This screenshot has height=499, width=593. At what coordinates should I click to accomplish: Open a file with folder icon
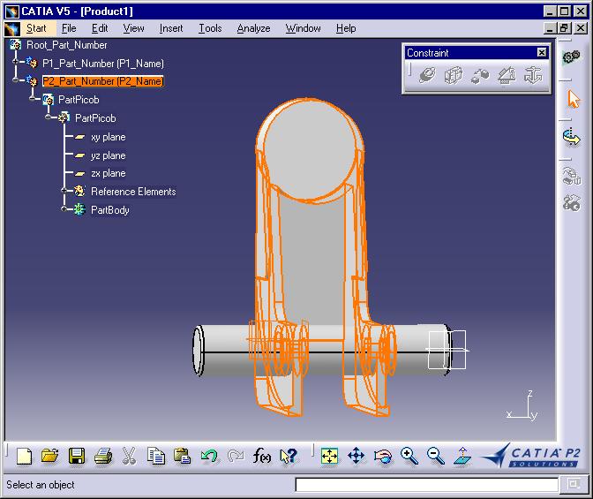(x=50, y=456)
